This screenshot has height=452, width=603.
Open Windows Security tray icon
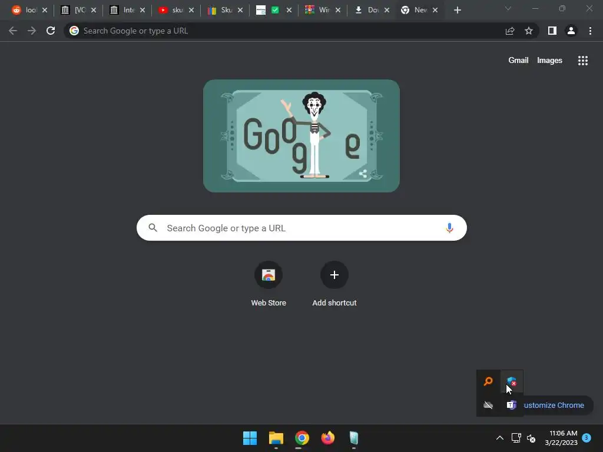pyautogui.click(x=512, y=381)
